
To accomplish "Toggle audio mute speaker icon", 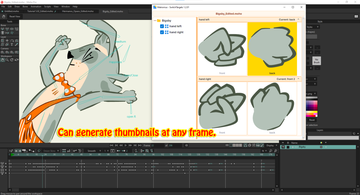I will click(x=186, y=145).
